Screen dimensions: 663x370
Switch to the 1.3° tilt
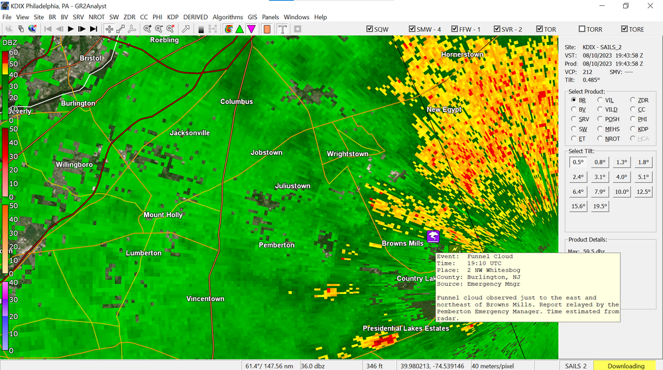(621, 162)
